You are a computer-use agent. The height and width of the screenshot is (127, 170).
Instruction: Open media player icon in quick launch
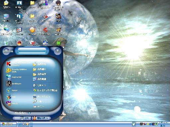[x=24, y=124]
